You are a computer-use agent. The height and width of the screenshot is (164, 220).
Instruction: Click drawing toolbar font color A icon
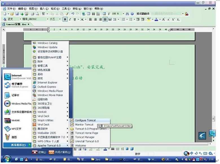(105, 149)
